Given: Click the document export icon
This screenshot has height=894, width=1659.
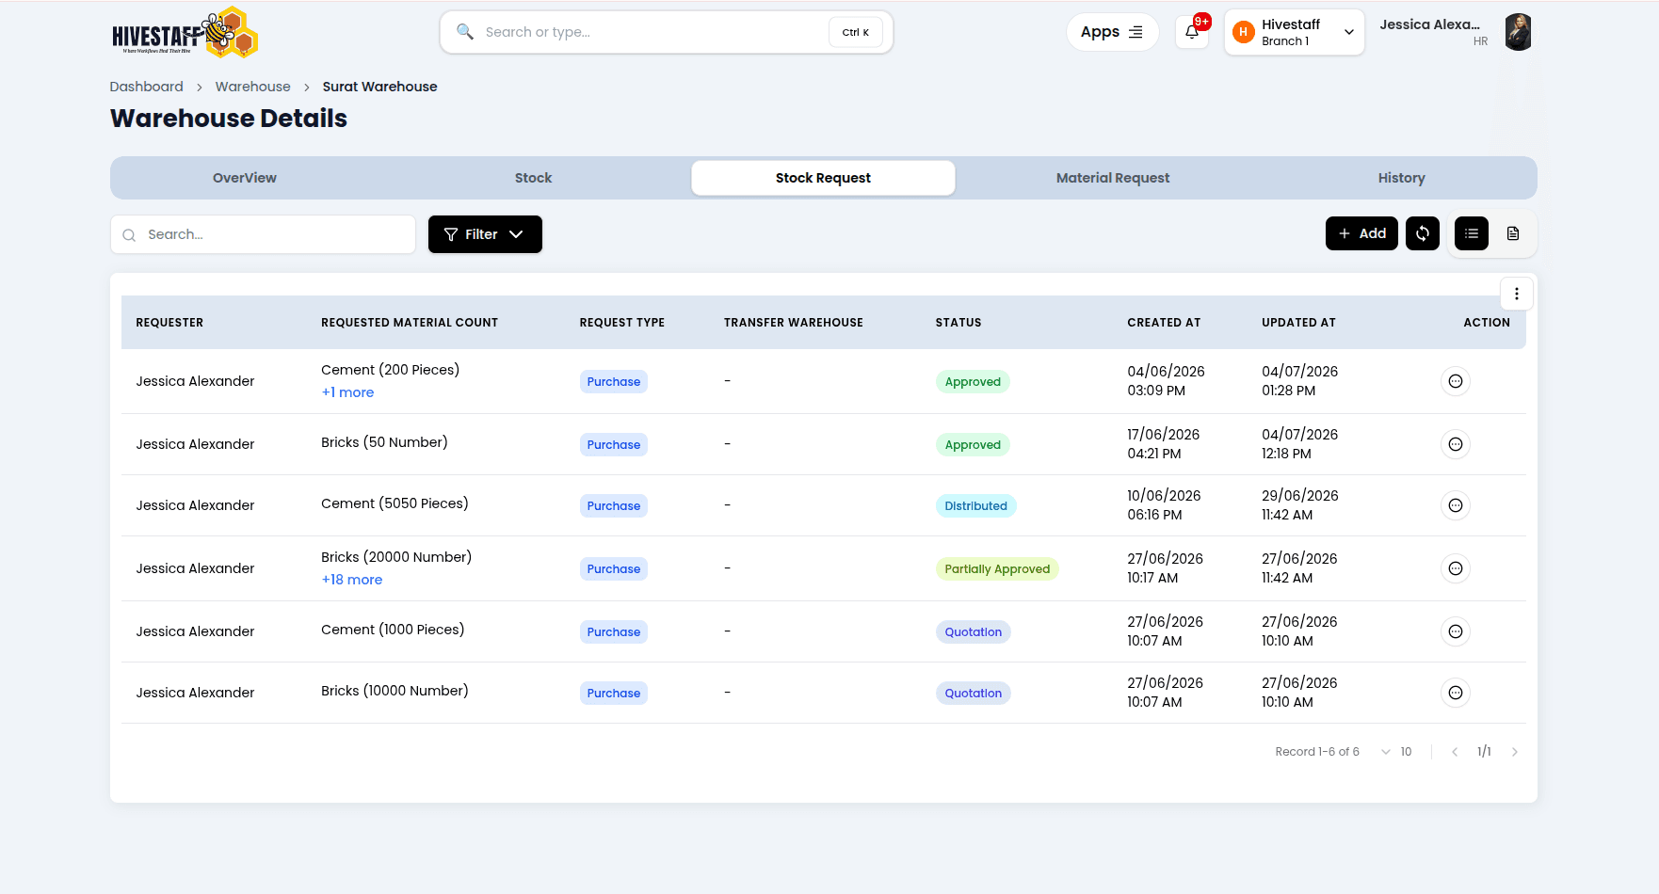Looking at the screenshot, I should click(x=1512, y=233).
